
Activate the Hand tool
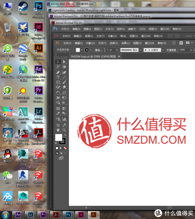(58, 130)
